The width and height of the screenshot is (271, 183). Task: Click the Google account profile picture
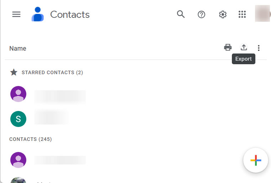pos(262,14)
